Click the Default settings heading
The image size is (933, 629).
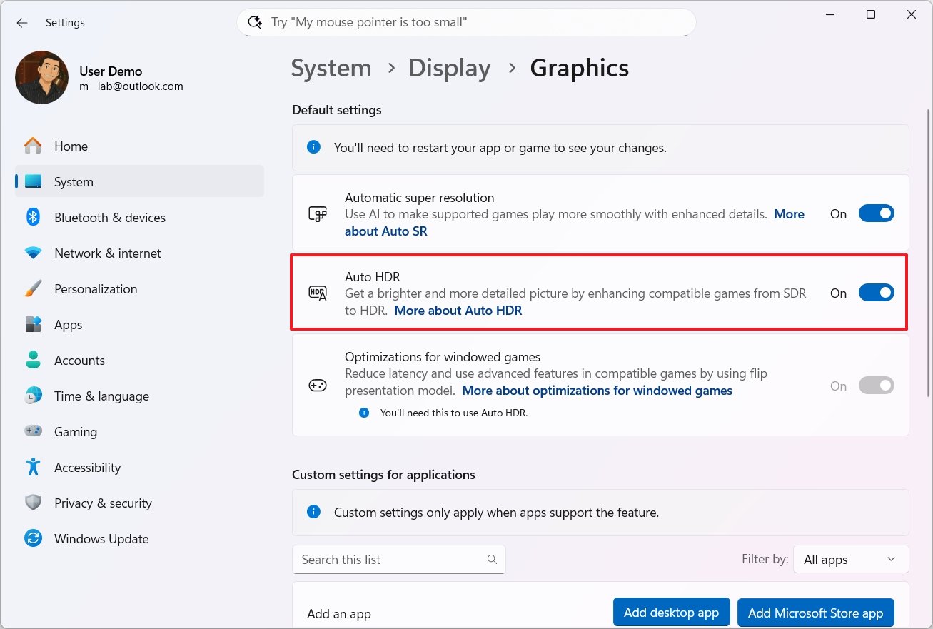(337, 110)
